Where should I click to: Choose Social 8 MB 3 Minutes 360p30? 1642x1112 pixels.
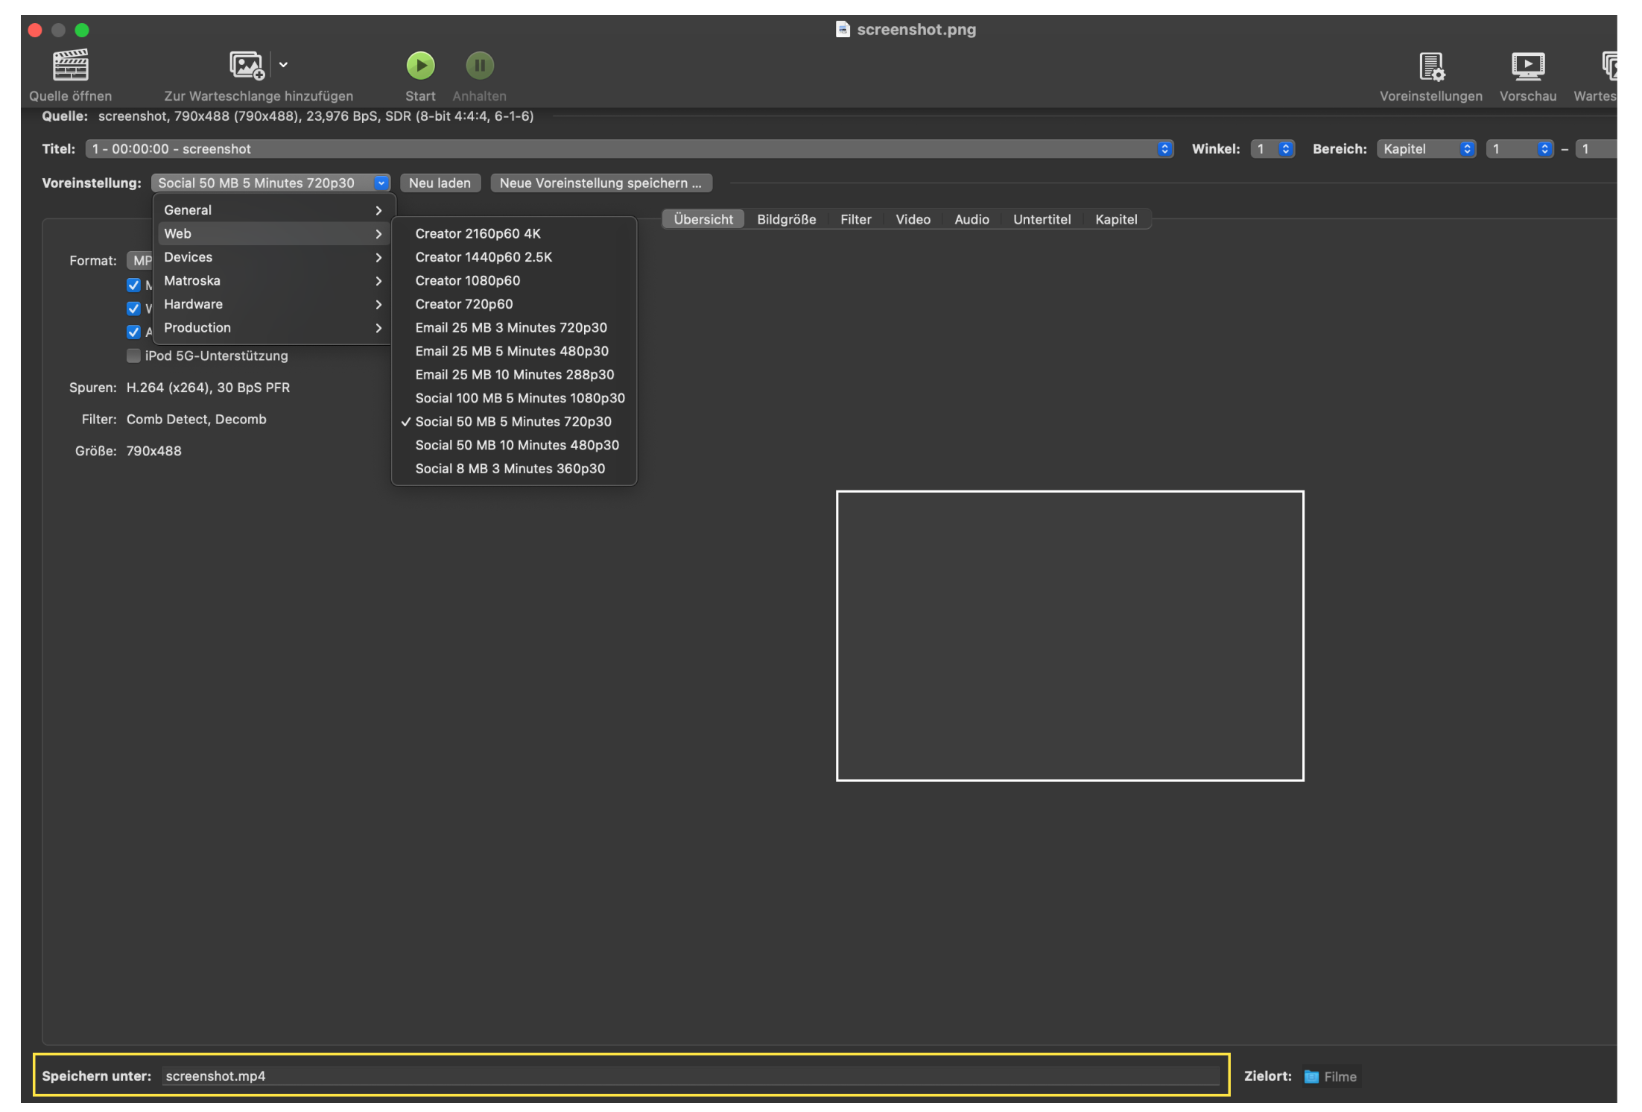(x=514, y=469)
